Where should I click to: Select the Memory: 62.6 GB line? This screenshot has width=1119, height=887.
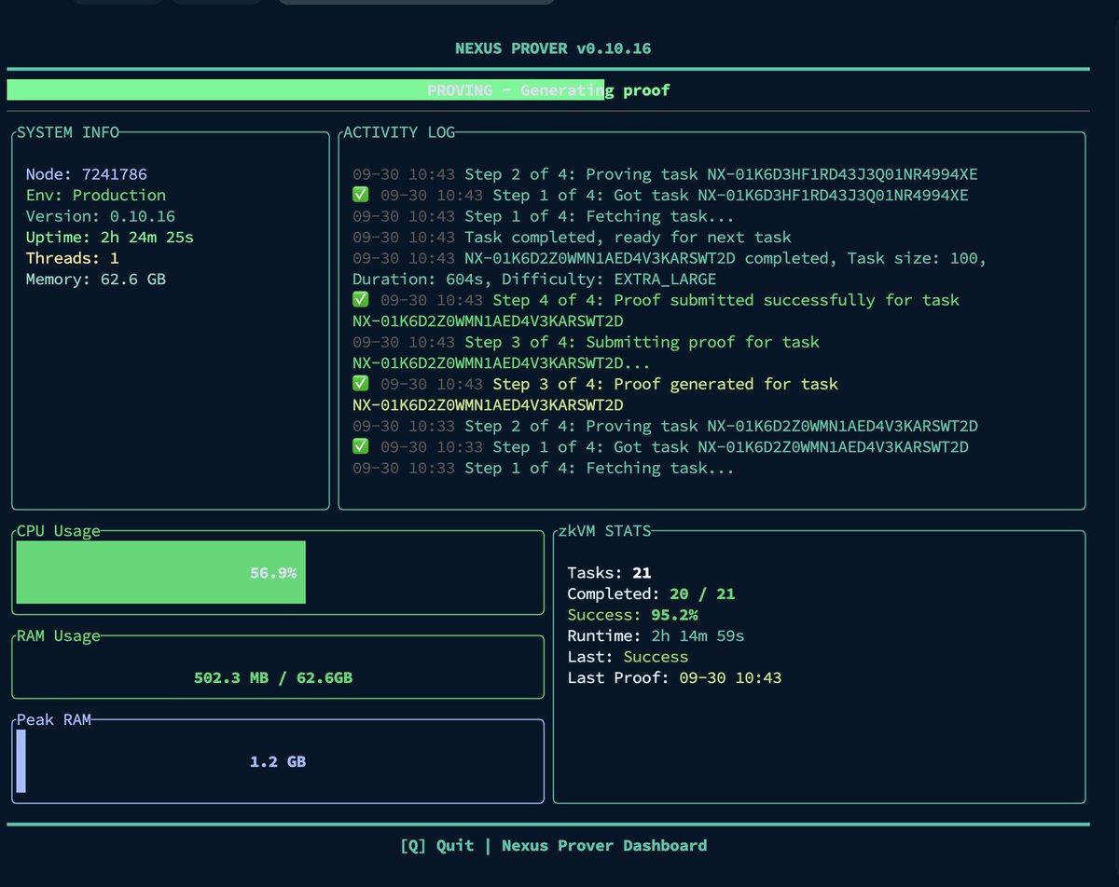95,279
